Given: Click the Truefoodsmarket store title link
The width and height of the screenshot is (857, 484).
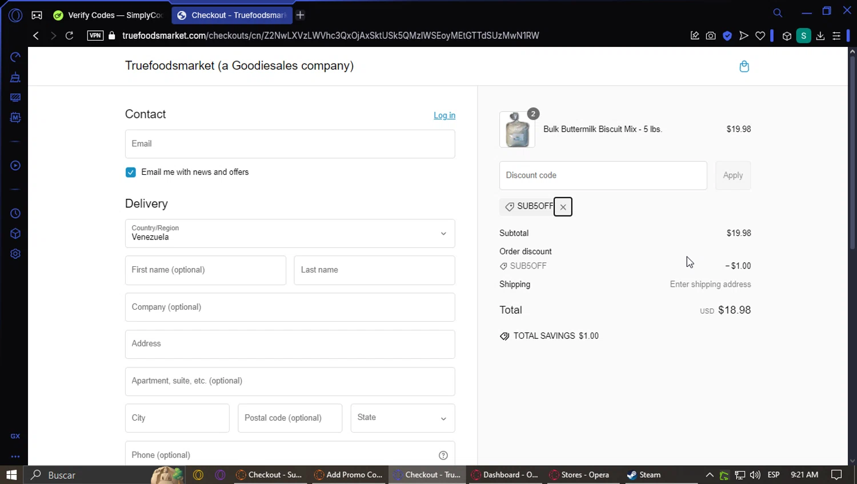Looking at the screenshot, I should (x=239, y=66).
